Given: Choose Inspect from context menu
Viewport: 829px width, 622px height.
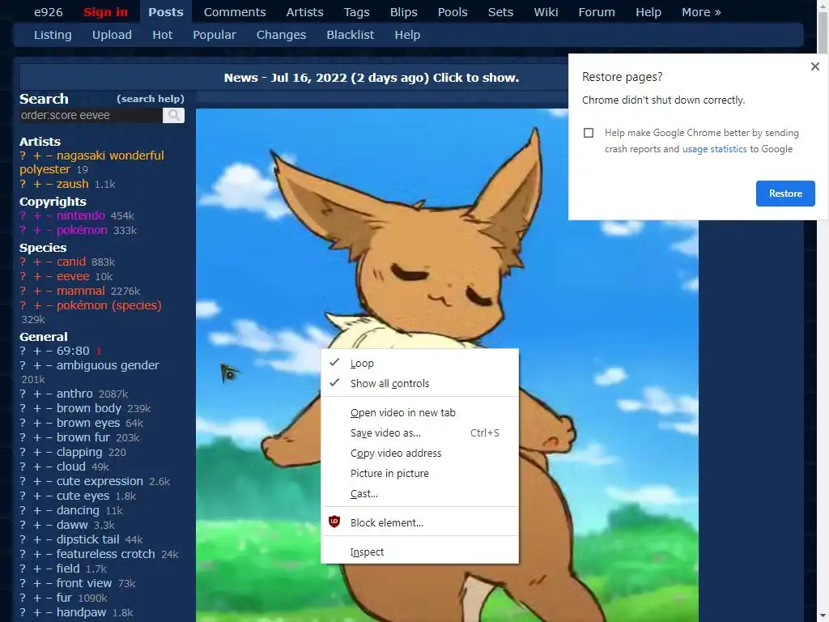Looking at the screenshot, I should [x=420, y=552].
